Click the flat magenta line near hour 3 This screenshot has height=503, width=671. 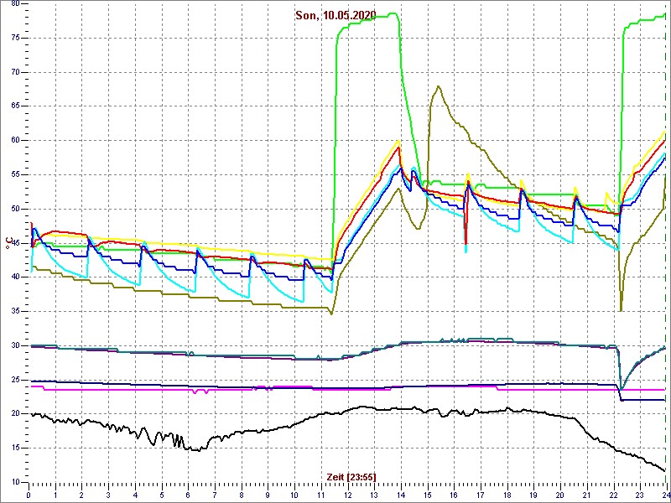[x=109, y=389]
